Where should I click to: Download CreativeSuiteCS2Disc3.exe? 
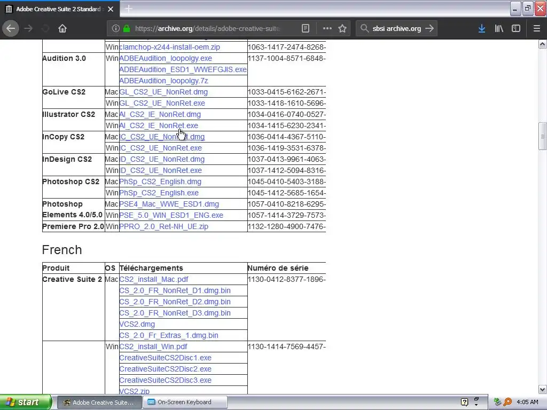(x=166, y=380)
